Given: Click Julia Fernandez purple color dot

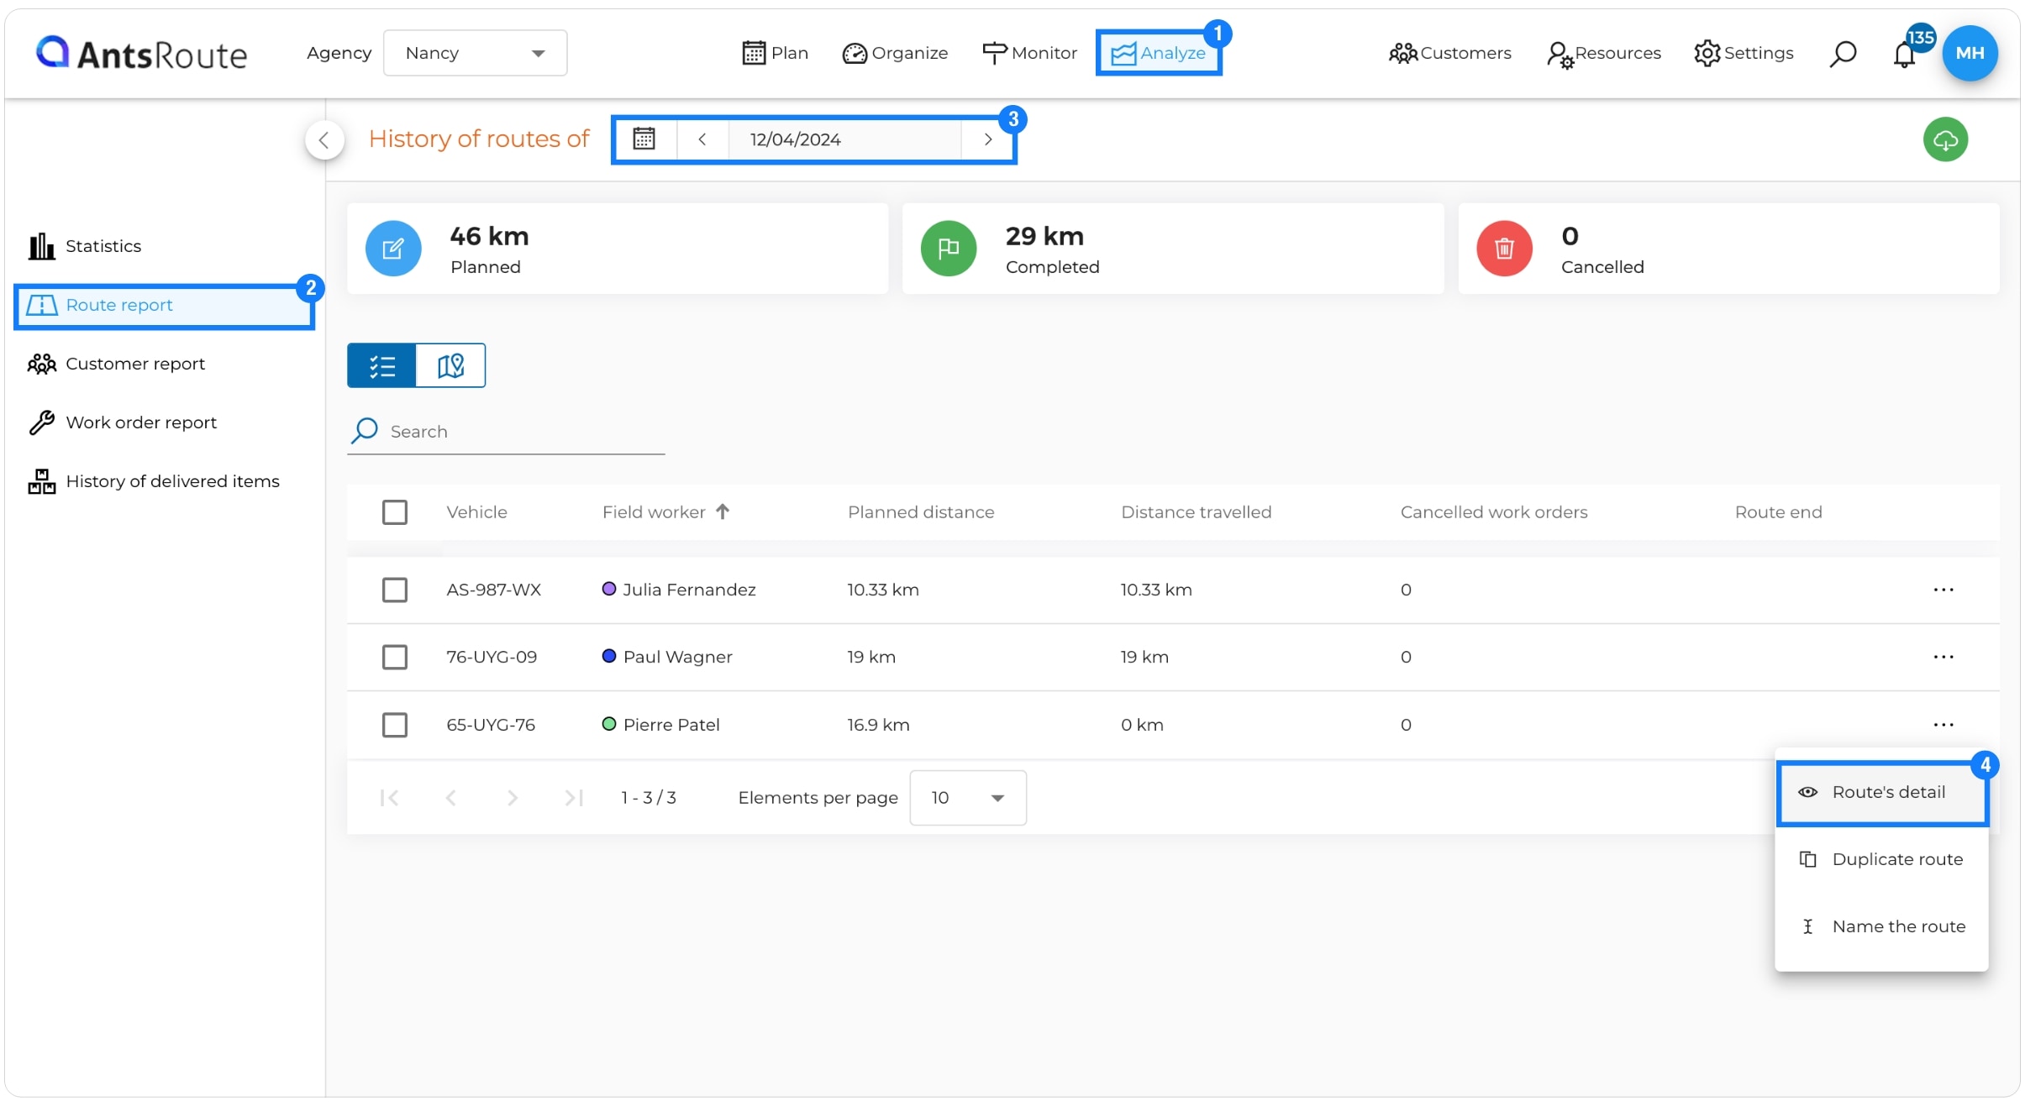Looking at the screenshot, I should click(609, 589).
